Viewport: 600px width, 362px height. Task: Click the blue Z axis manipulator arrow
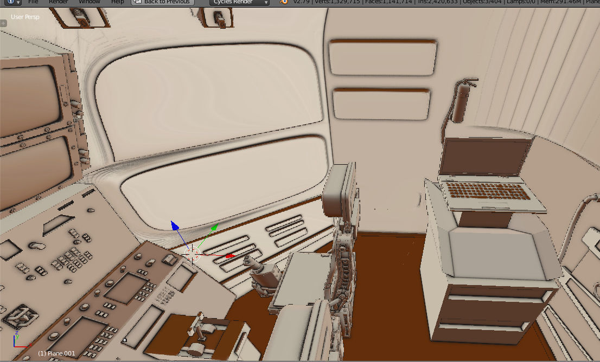click(x=175, y=225)
